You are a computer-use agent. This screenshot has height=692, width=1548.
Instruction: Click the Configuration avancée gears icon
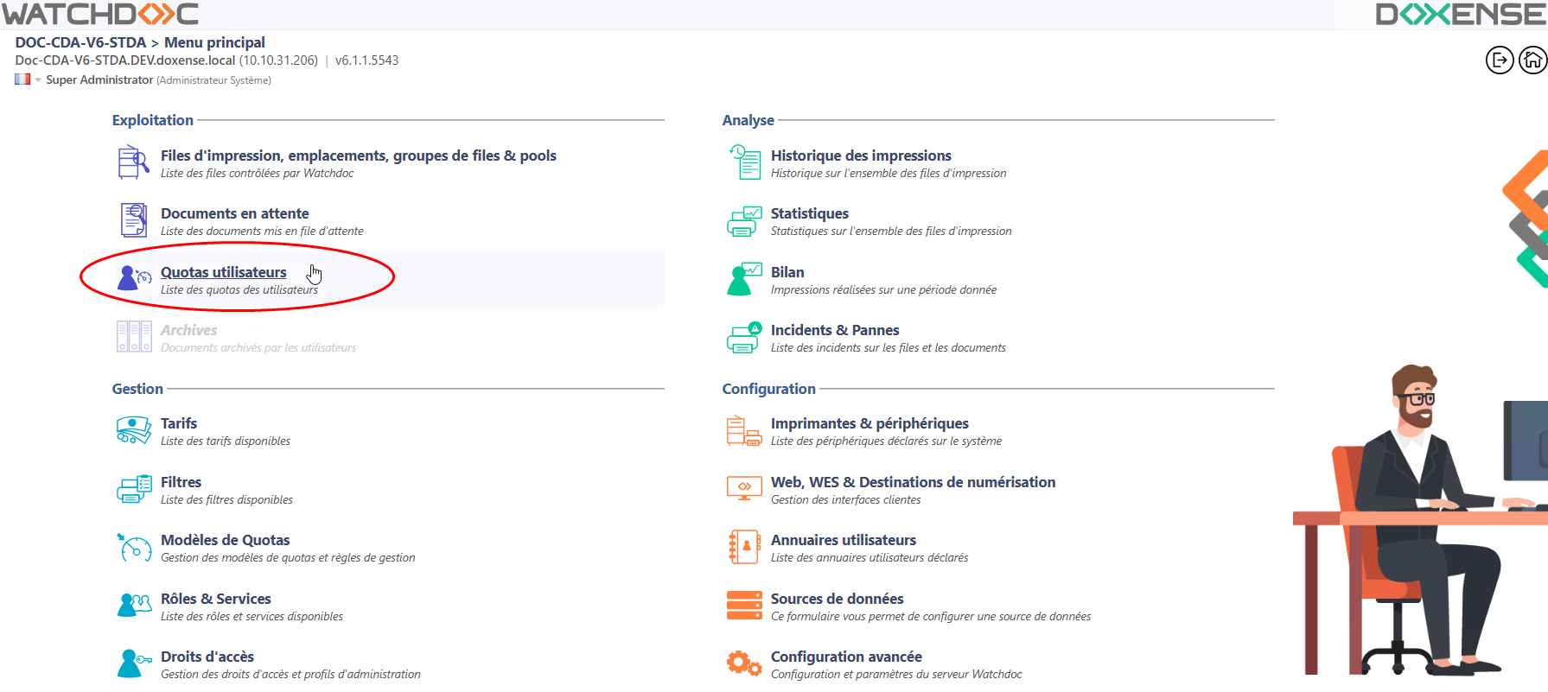tap(744, 663)
